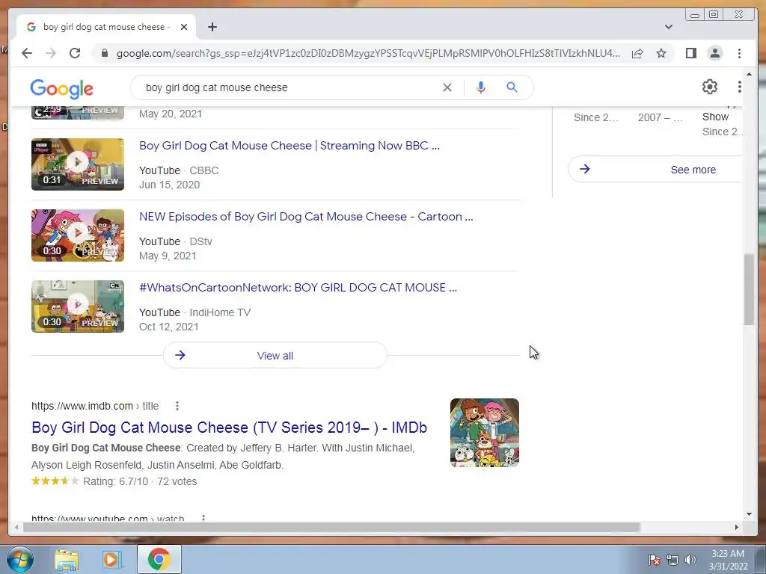Open options dots next to imdb.com URL

(177, 406)
